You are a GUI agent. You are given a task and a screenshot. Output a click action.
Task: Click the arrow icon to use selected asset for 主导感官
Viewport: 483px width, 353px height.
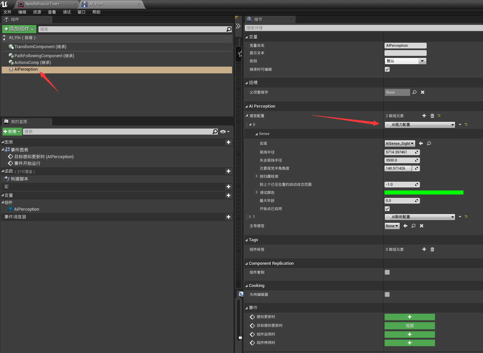(x=405, y=226)
